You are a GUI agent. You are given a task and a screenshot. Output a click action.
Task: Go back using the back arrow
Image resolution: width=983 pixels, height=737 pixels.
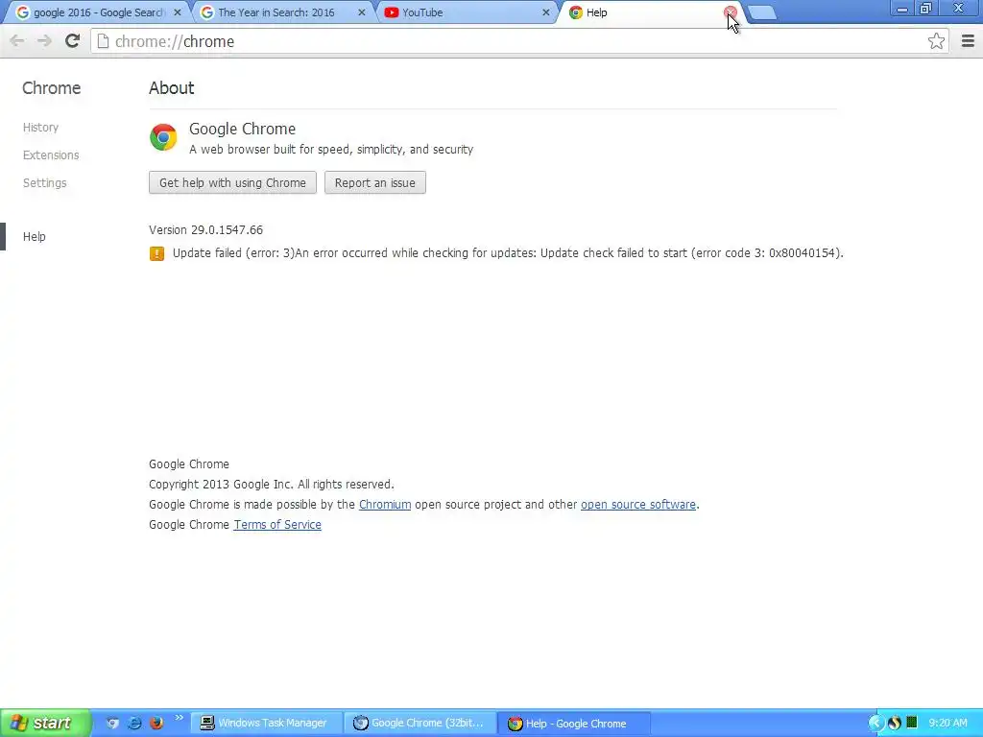17,41
